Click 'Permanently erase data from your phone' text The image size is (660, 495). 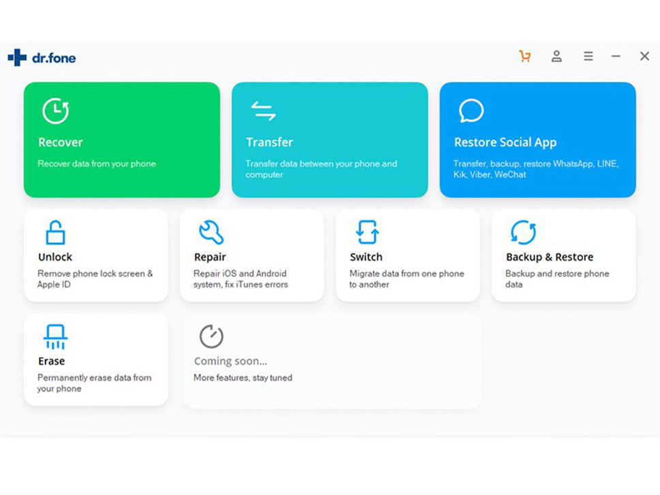[94, 383]
